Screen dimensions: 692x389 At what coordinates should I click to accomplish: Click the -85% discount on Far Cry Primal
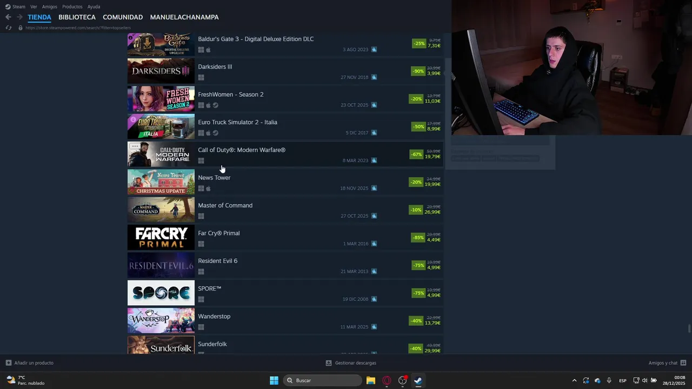[x=418, y=237]
